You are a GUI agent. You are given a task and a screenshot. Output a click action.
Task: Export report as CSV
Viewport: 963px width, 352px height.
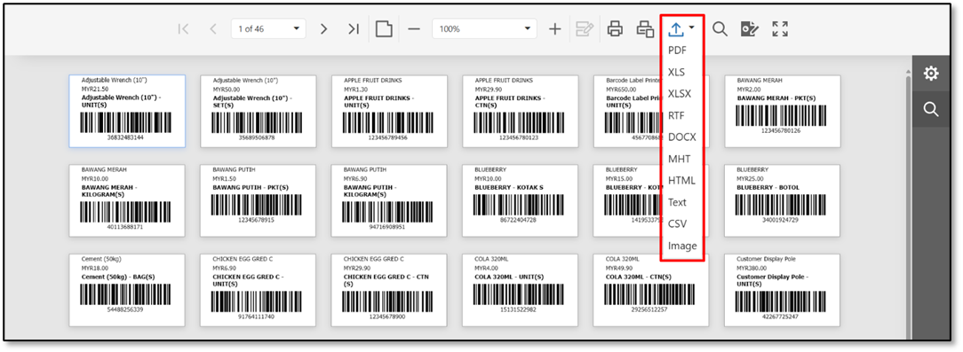[677, 223]
